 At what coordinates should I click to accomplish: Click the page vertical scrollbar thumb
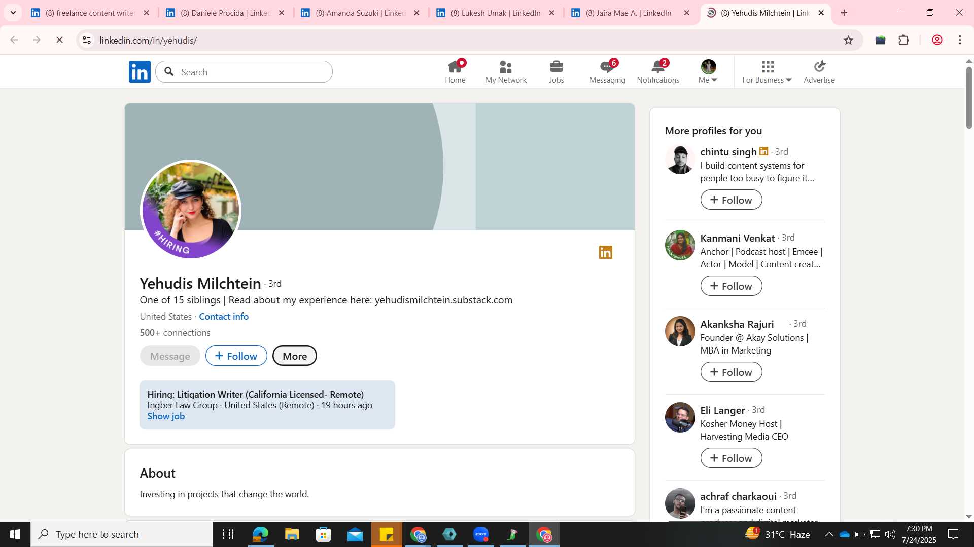tap(969, 97)
